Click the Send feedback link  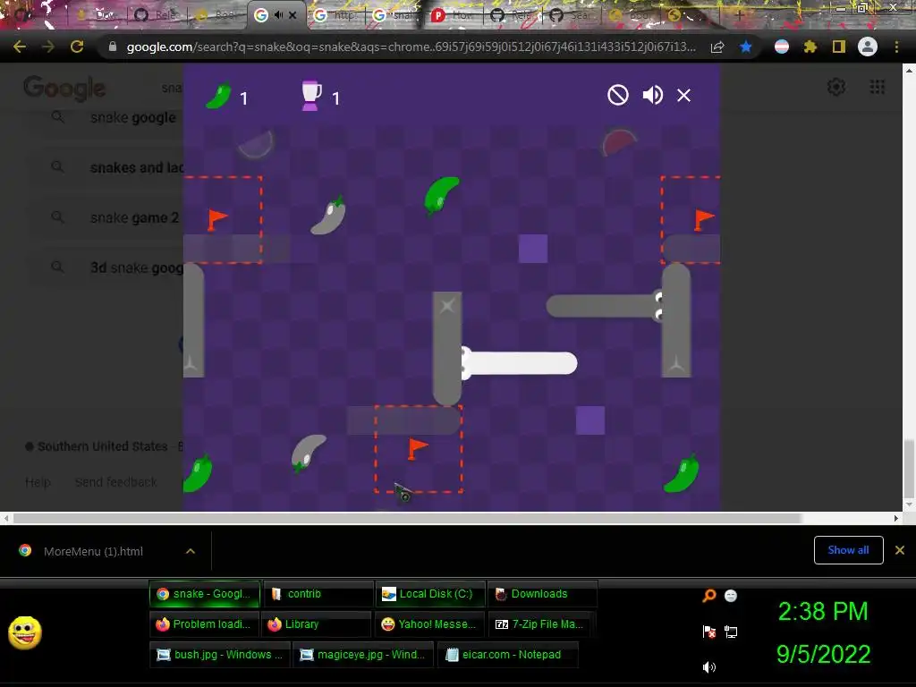click(115, 482)
